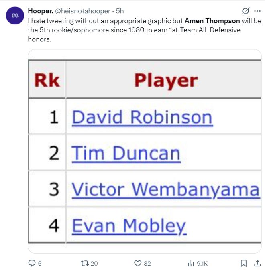Click the reply speech bubble icon
The width and height of the screenshot is (265, 272).
(32, 263)
